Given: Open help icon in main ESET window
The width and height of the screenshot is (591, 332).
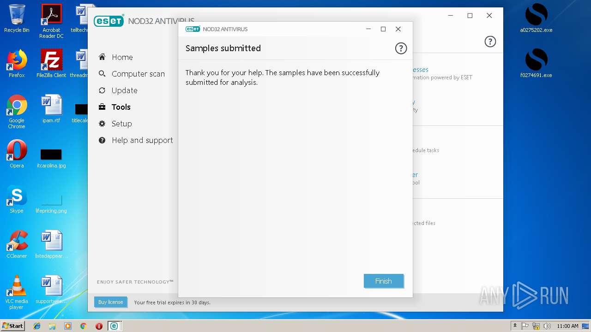Looking at the screenshot, I should click(490, 41).
